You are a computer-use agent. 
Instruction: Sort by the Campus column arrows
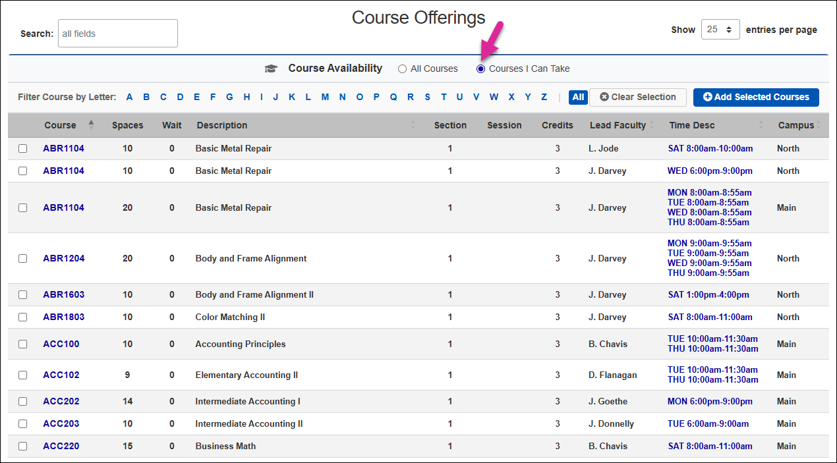(819, 125)
